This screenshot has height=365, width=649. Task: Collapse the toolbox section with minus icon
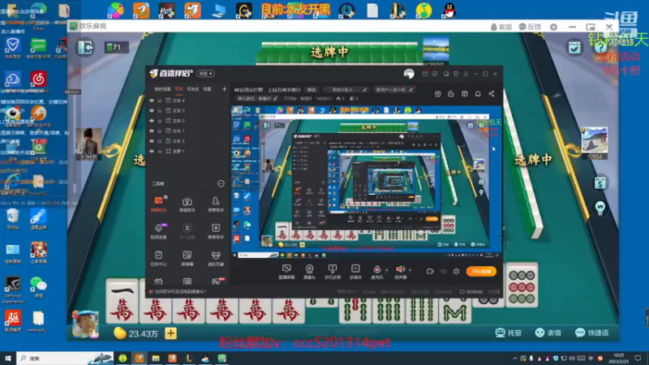[221, 183]
